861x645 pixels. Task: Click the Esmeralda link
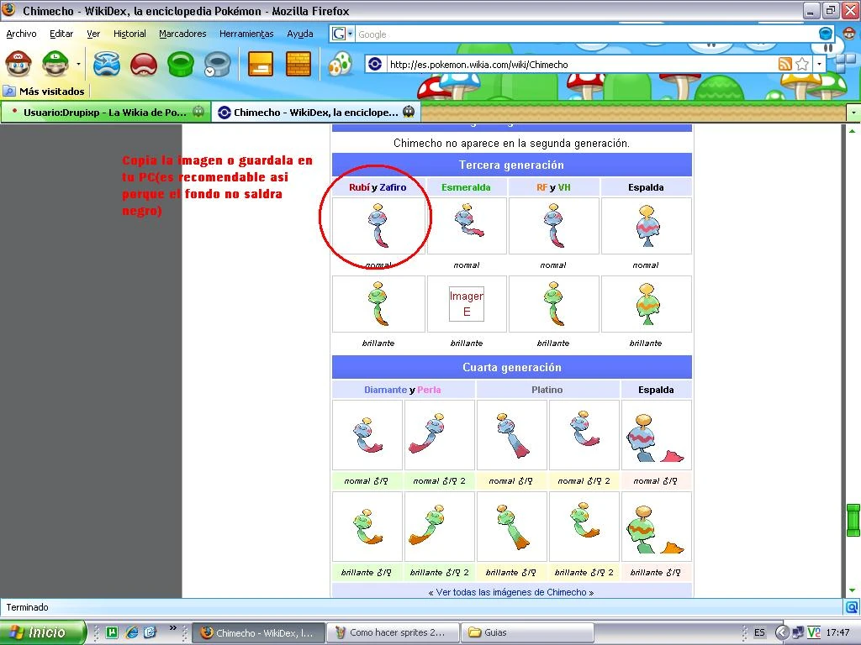pos(466,187)
